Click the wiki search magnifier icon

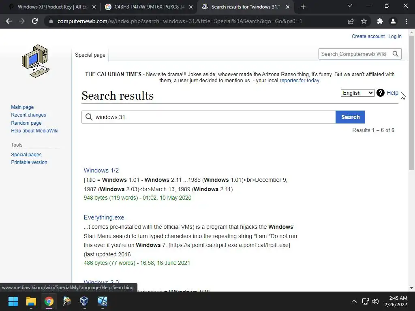coord(396,54)
